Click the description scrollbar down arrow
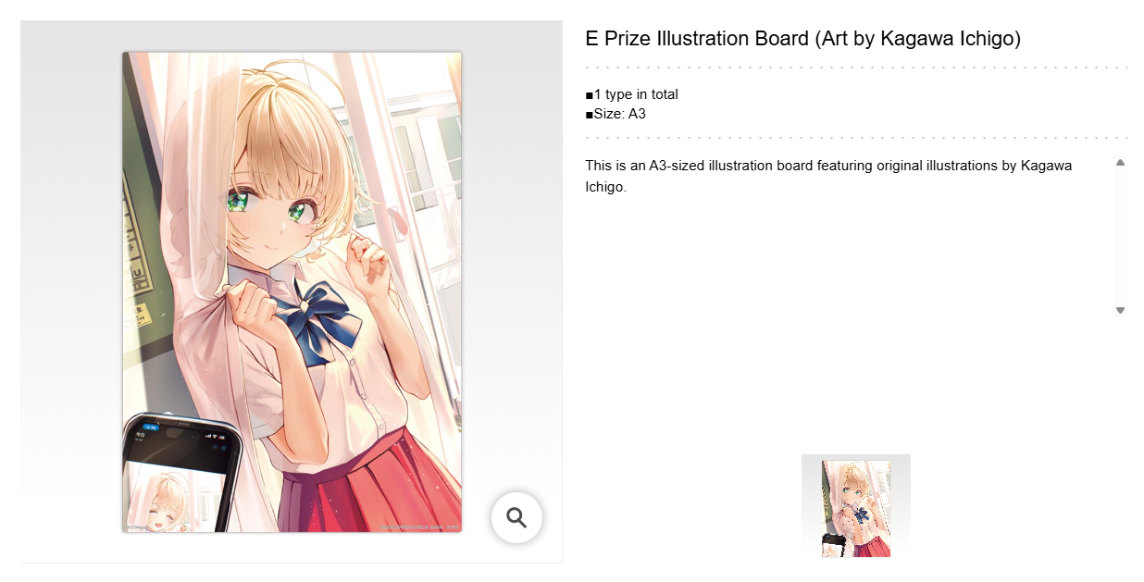The width and height of the screenshot is (1144, 582). pyautogui.click(x=1120, y=310)
